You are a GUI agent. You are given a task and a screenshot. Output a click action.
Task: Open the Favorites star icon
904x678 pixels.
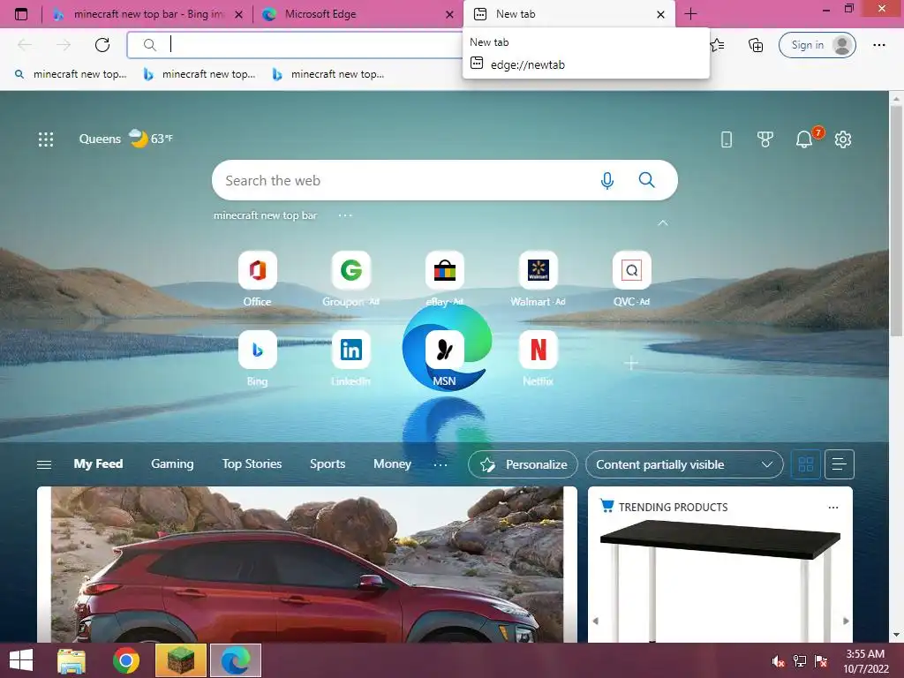click(717, 45)
